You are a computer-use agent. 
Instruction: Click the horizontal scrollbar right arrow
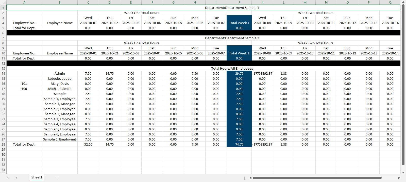(x=399, y=178)
